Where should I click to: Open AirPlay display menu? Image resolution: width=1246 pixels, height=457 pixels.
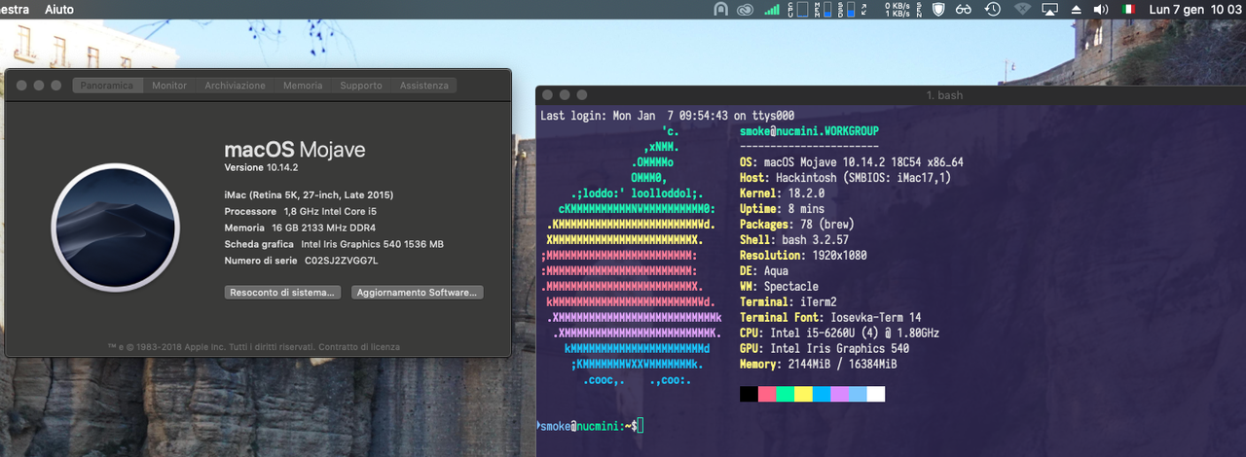(1050, 9)
